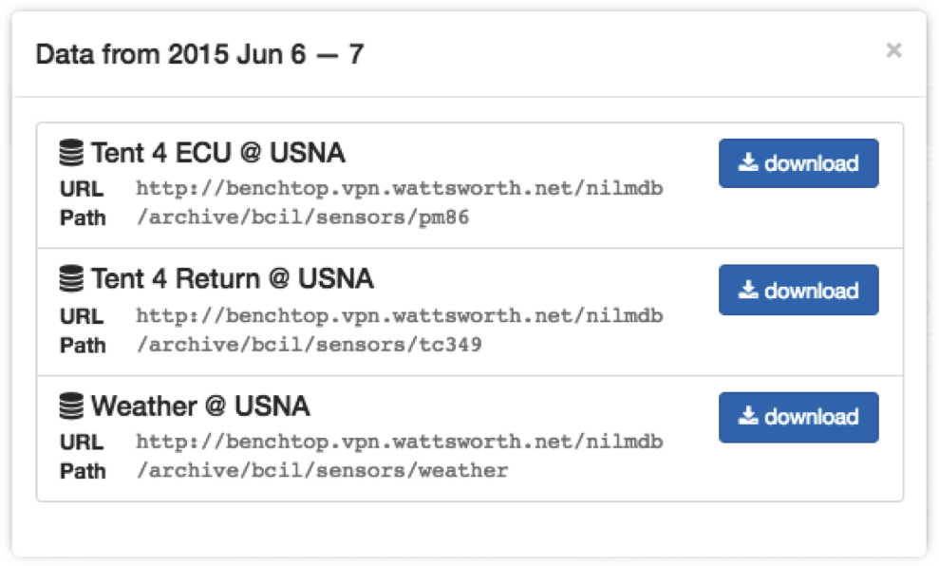Download Tent 4 Return @ USNA data
939x566 pixels.
pyautogui.click(x=798, y=290)
